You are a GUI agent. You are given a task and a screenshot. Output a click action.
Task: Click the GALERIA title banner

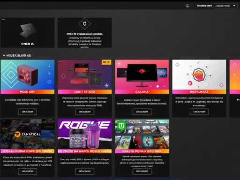142,92
